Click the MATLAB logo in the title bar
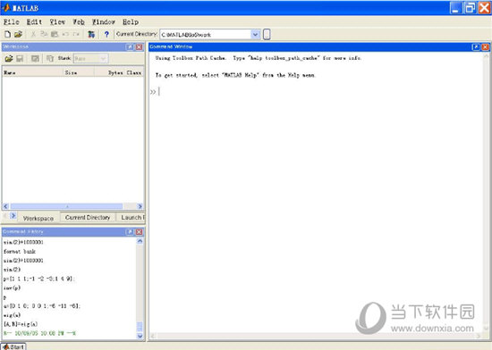This screenshot has width=492, height=350. point(6,8)
